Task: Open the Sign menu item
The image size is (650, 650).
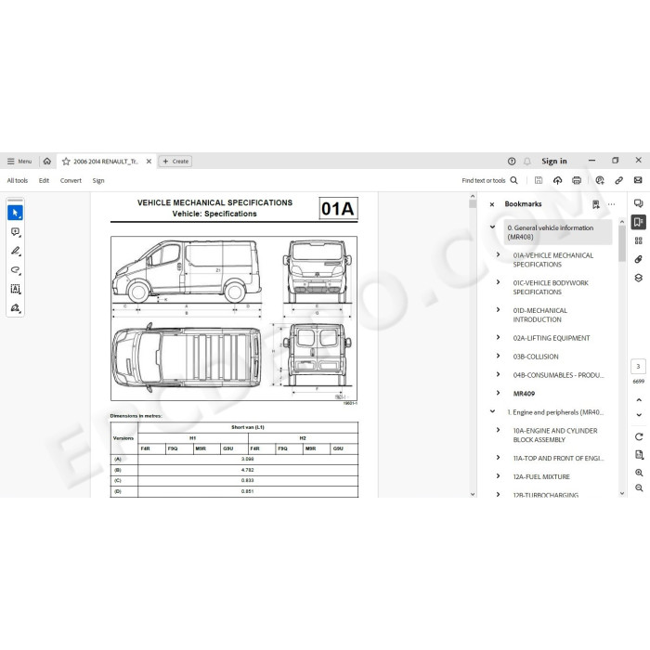Action: click(98, 180)
